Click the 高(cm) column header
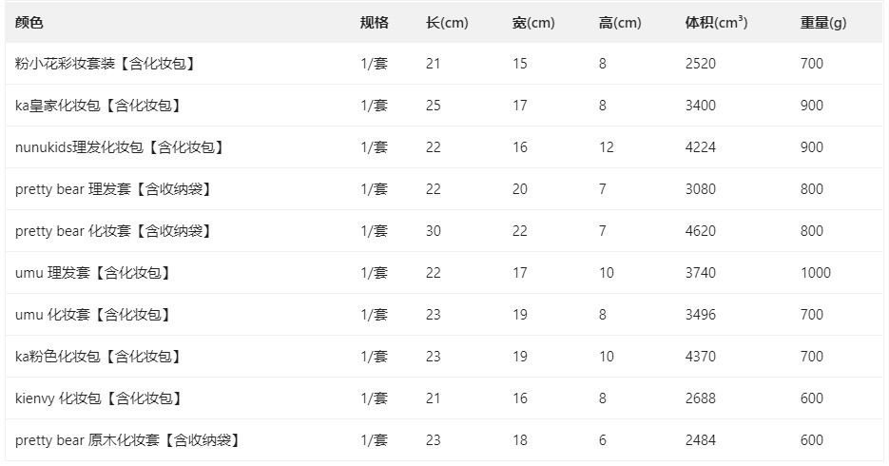 (x=620, y=23)
